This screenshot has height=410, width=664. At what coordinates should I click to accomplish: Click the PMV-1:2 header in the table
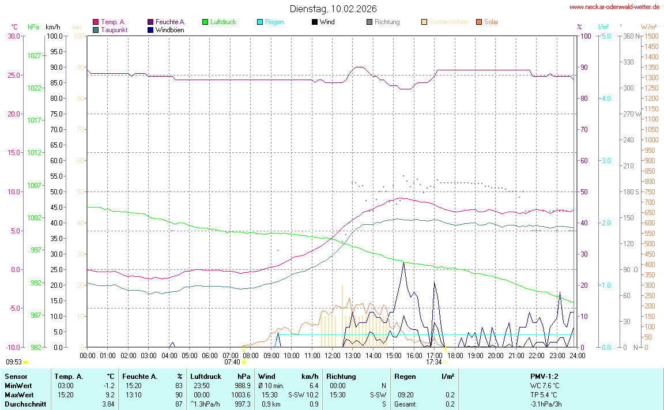tap(545, 376)
